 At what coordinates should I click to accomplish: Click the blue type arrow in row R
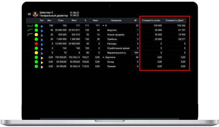(42, 26)
